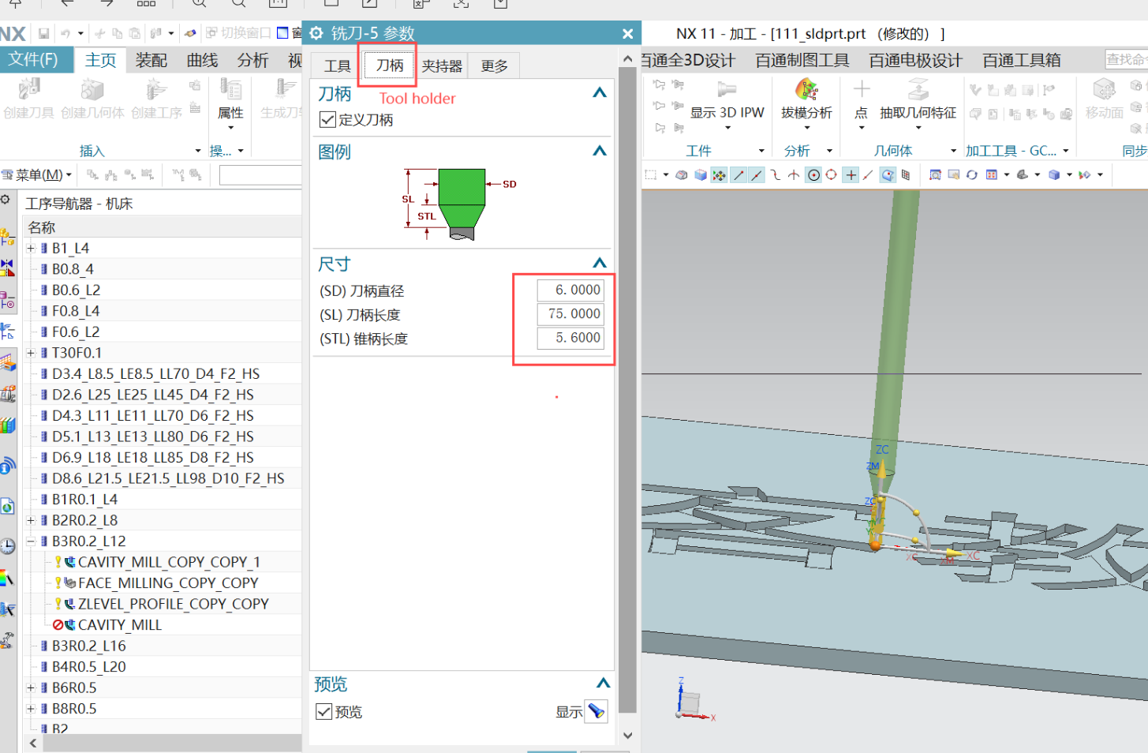This screenshot has height=753, width=1148.
Task: Select the CAVITY_MILL operation
Action: click(x=120, y=625)
